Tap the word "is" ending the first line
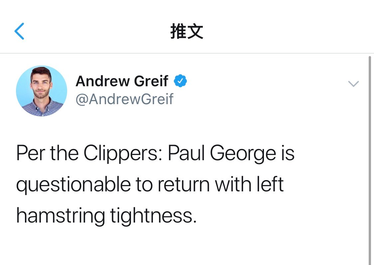This screenshot has height=265, width=374. (x=288, y=154)
